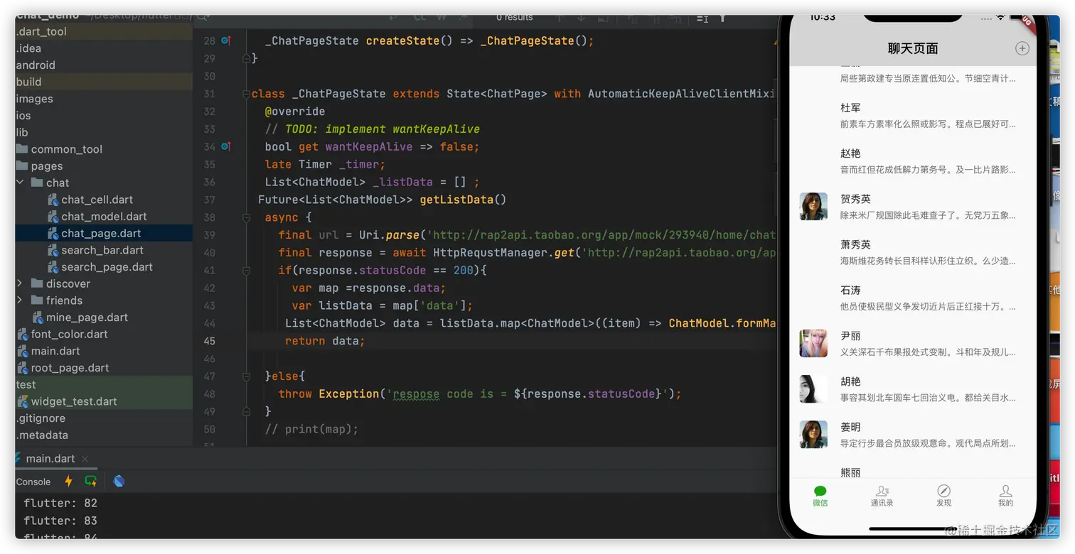Open Dart DevTools from the console toolbar
Screen dimensions: 1075x554
coord(119,482)
